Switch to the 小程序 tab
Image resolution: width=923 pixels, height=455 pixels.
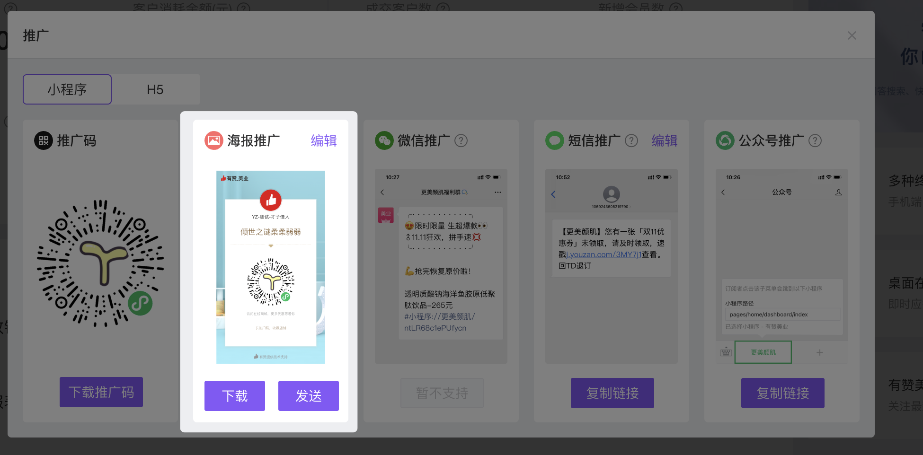67,89
